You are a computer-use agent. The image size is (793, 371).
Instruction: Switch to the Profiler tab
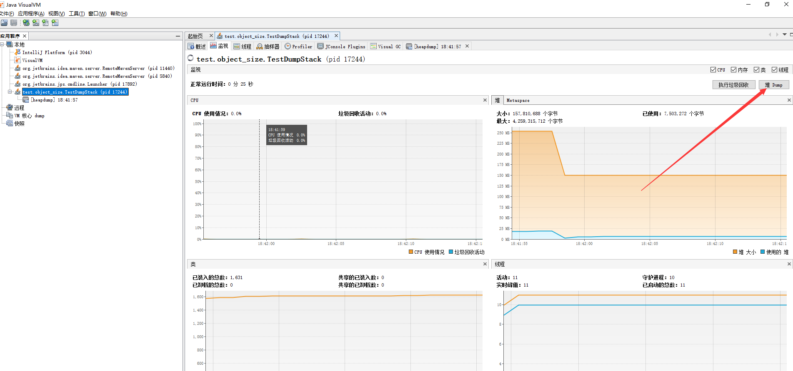pyautogui.click(x=298, y=46)
